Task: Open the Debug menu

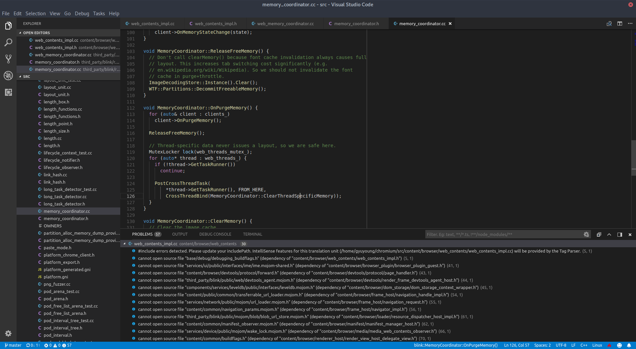Action: point(82,14)
